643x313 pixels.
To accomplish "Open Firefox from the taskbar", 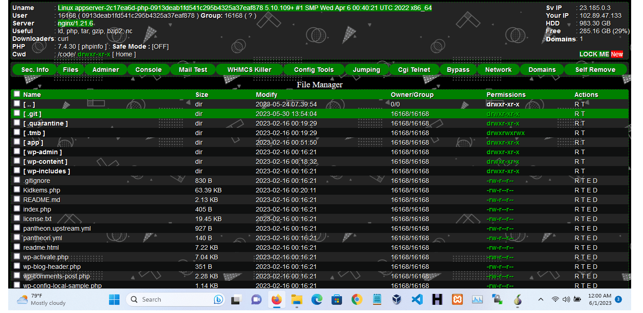I will click(276, 299).
